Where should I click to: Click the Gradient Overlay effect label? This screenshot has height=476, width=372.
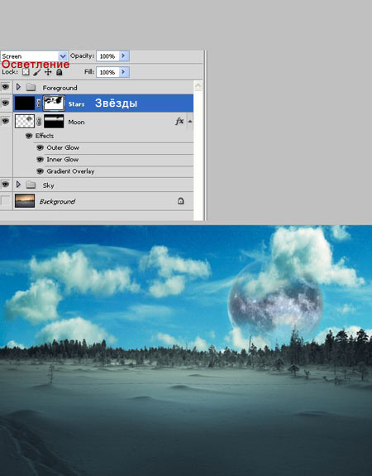70,171
